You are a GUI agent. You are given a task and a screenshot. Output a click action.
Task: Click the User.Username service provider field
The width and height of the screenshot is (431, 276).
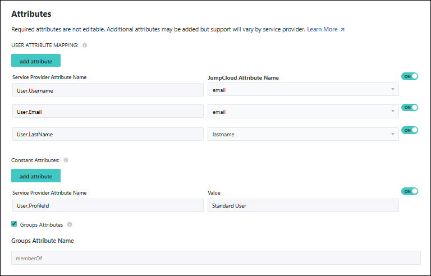click(108, 90)
